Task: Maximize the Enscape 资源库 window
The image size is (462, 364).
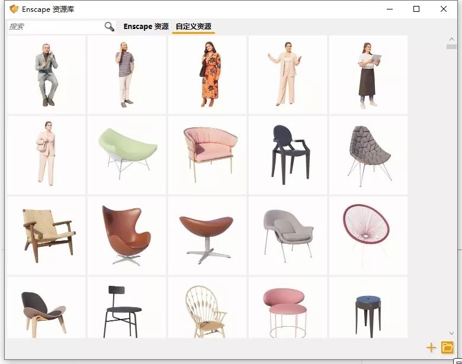Action: coord(416,9)
